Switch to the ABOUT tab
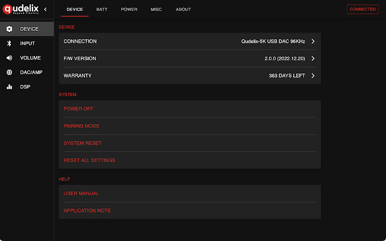This screenshot has height=241, width=386. click(183, 10)
